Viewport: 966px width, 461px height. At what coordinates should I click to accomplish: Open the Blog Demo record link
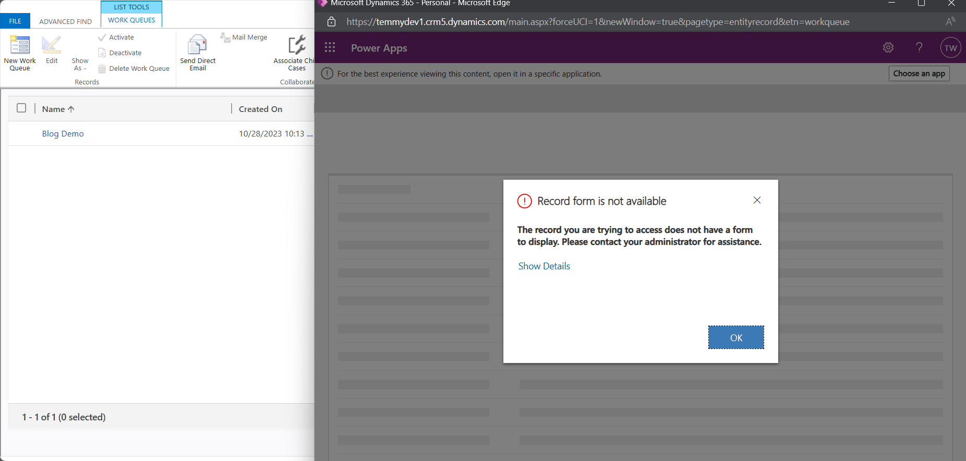click(63, 133)
